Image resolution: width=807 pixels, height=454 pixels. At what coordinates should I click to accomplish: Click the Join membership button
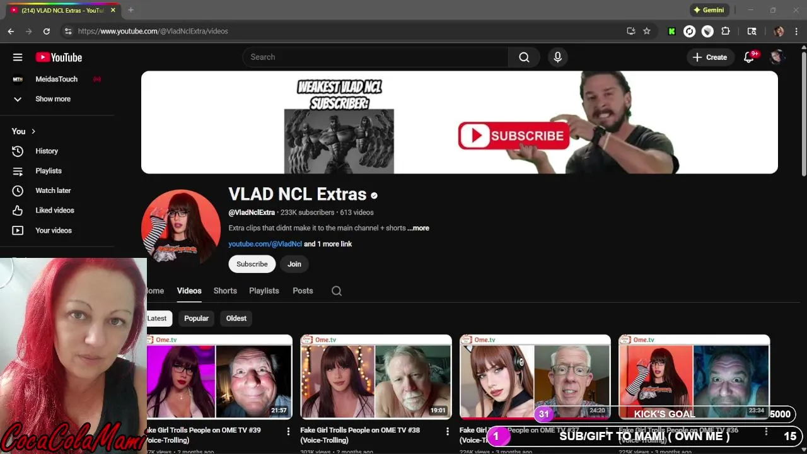coord(294,264)
